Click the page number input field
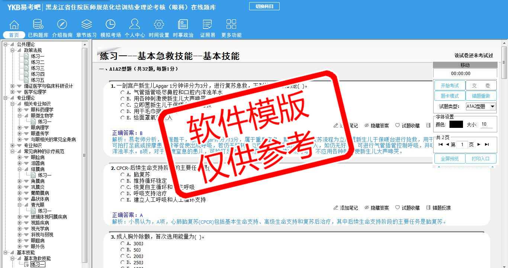This screenshot has width=508, height=268. [x=462, y=145]
